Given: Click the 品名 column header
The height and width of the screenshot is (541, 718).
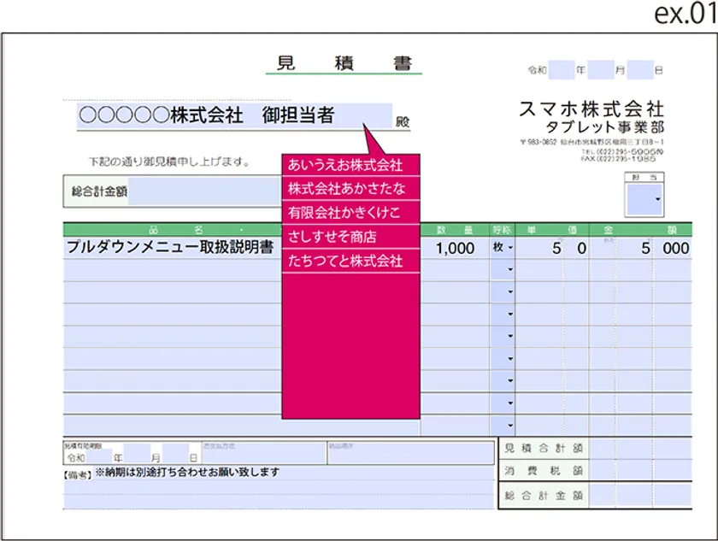Looking at the screenshot, I should 172,230.
